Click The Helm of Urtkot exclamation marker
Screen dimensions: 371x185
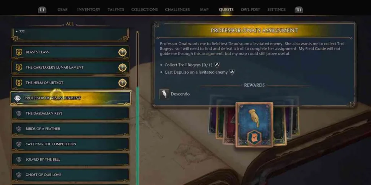coord(122,83)
